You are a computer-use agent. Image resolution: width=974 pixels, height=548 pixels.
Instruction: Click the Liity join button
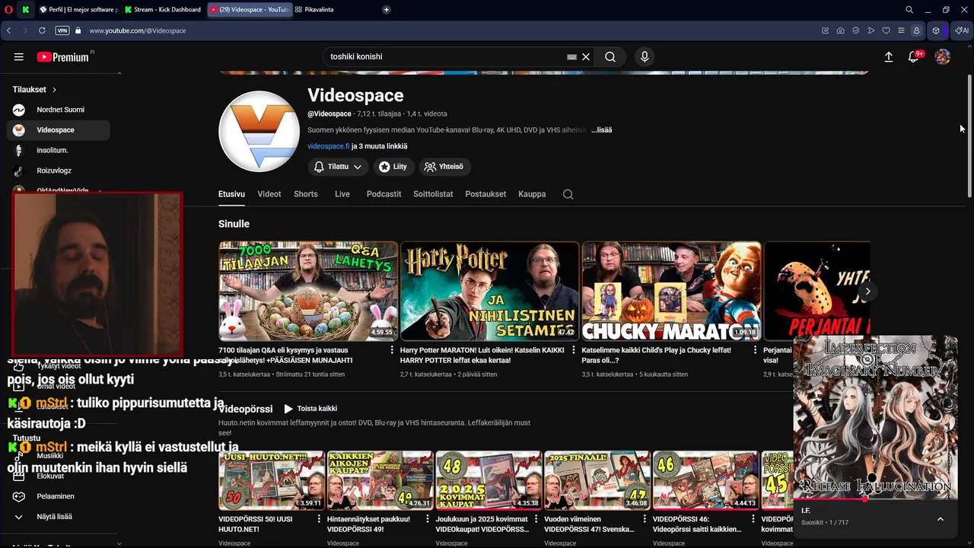[x=394, y=167]
